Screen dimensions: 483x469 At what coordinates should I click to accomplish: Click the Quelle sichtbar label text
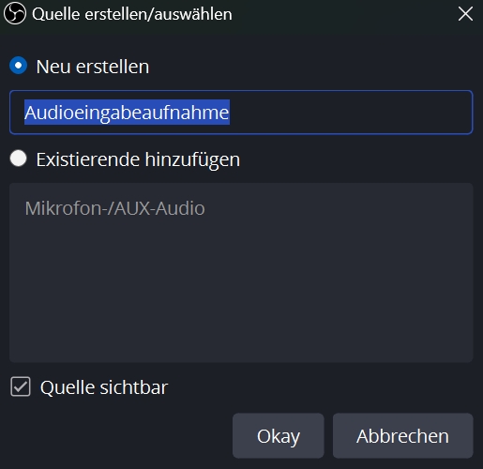click(104, 387)
